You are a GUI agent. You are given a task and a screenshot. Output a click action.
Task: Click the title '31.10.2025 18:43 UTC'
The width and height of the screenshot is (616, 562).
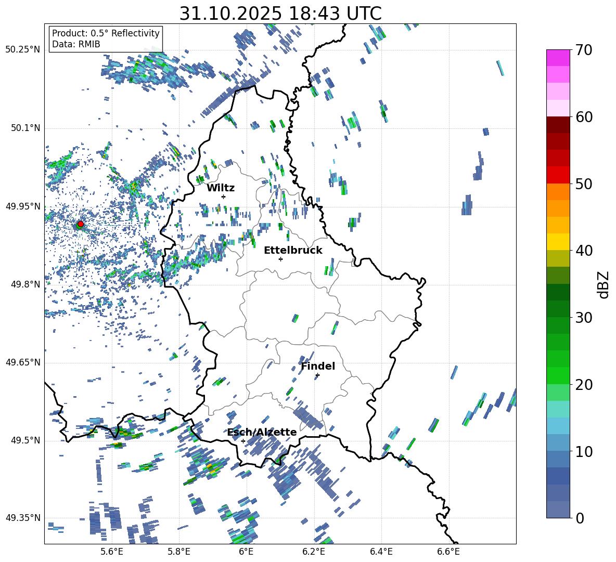coord(280,14)
